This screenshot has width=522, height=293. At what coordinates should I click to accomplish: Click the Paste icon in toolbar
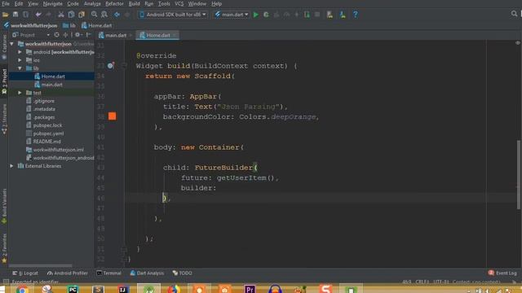(x=82, y=15)
